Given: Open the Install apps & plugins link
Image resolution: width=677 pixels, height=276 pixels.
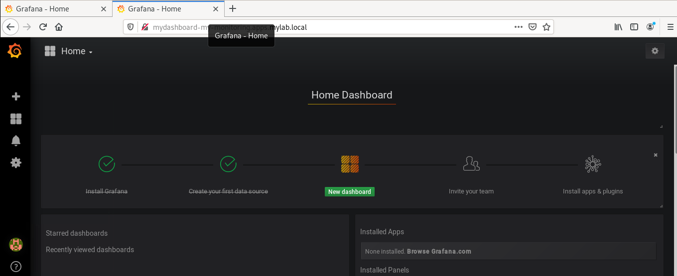Looking at the screenshot, I should [x=593, y=191].
